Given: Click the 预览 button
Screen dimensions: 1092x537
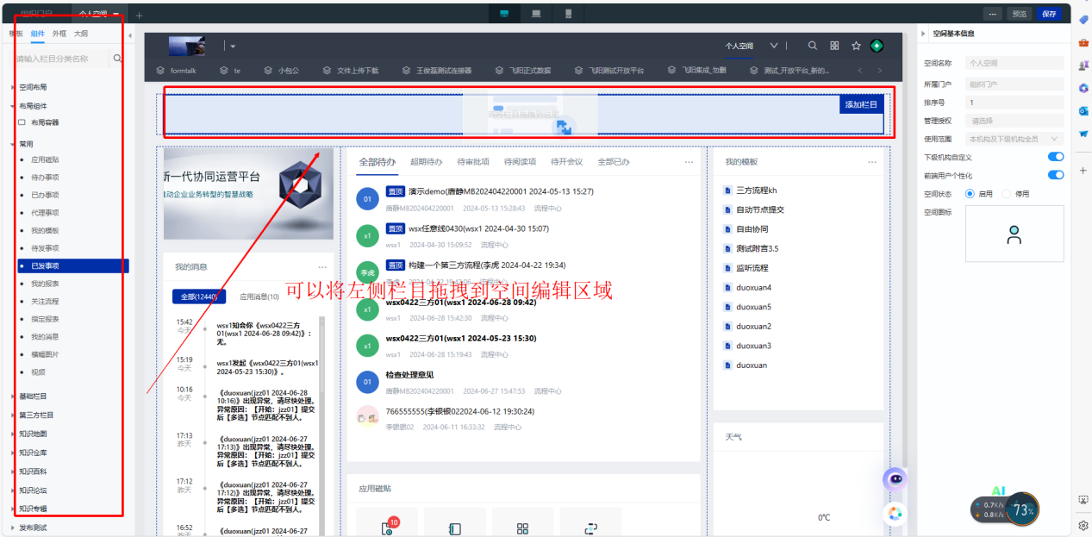Looking at the screenshot, I should click(1020, 14).
